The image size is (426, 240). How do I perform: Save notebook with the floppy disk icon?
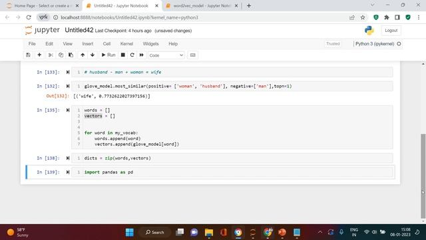28,55
